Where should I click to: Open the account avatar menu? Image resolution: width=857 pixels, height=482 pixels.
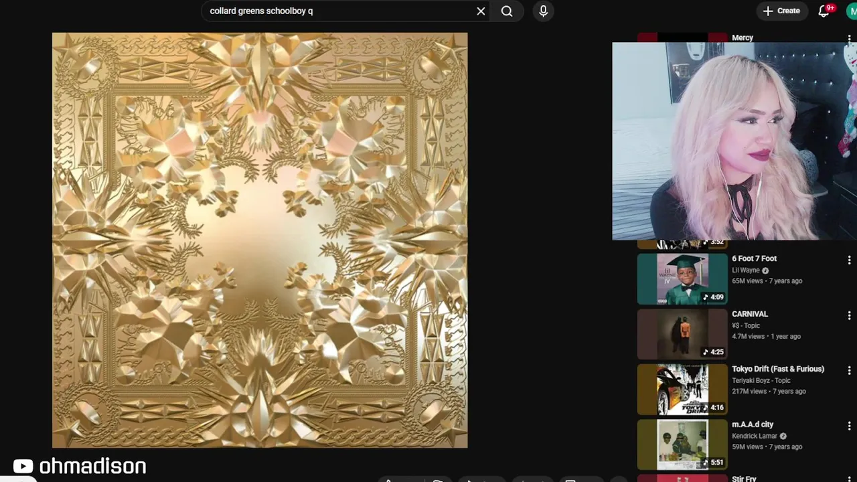(x=851, y=11)
